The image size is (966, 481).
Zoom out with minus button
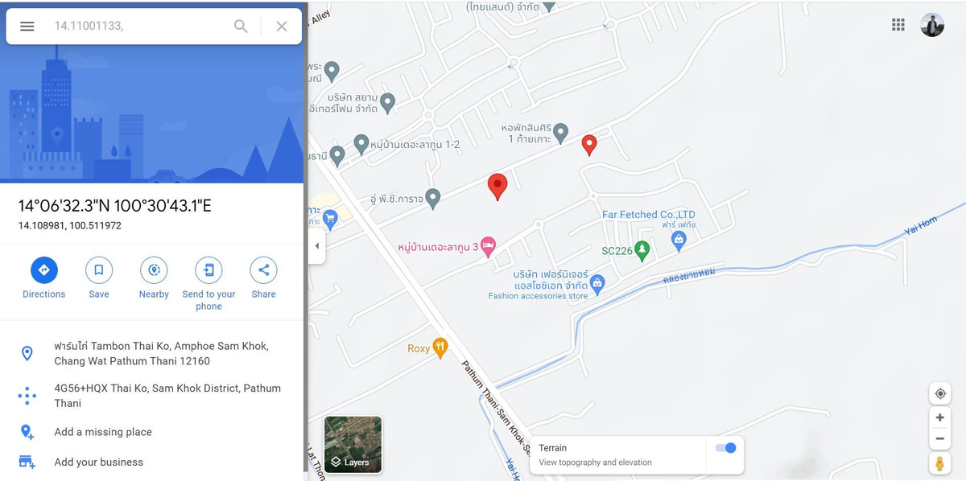tap(939, 438)
